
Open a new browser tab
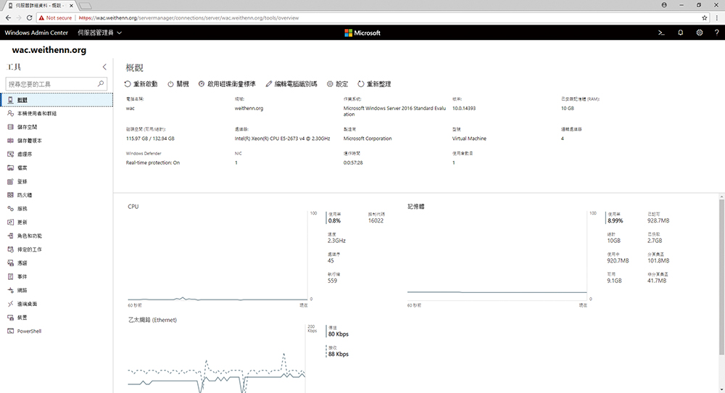click(x=85, y=6)
